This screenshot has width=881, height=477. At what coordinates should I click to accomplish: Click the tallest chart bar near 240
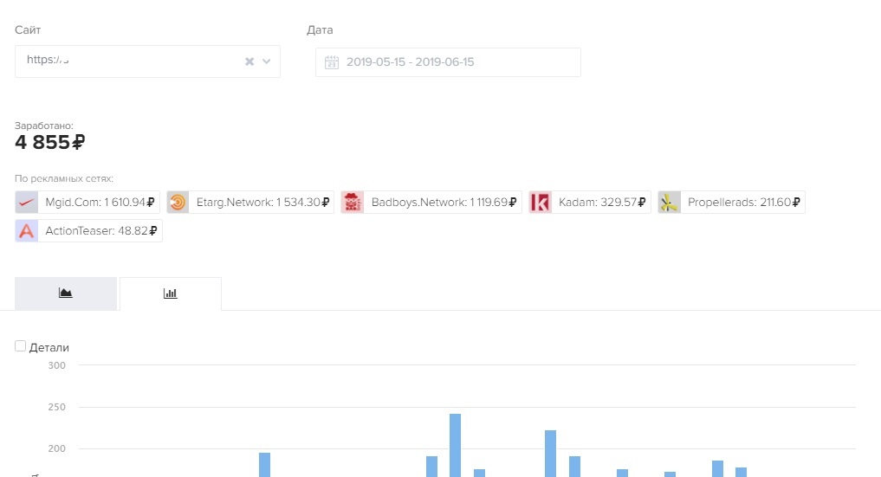455,446
